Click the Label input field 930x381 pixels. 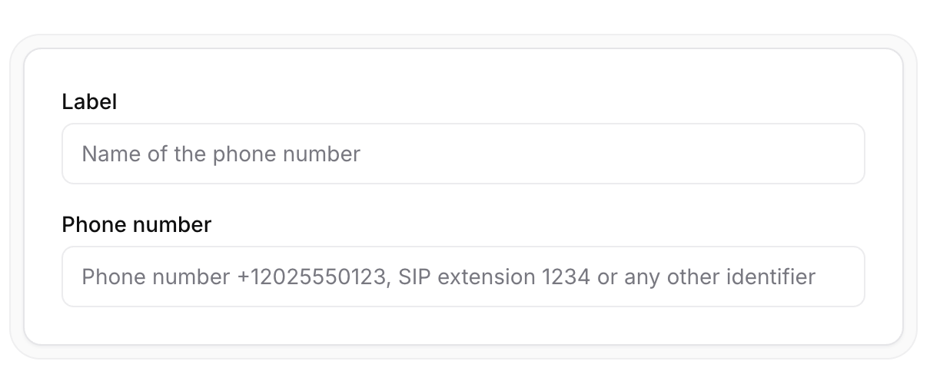click(x=463, y=154)
